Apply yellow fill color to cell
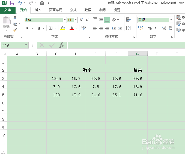This screenshot has width=185, height=154. 62,28
